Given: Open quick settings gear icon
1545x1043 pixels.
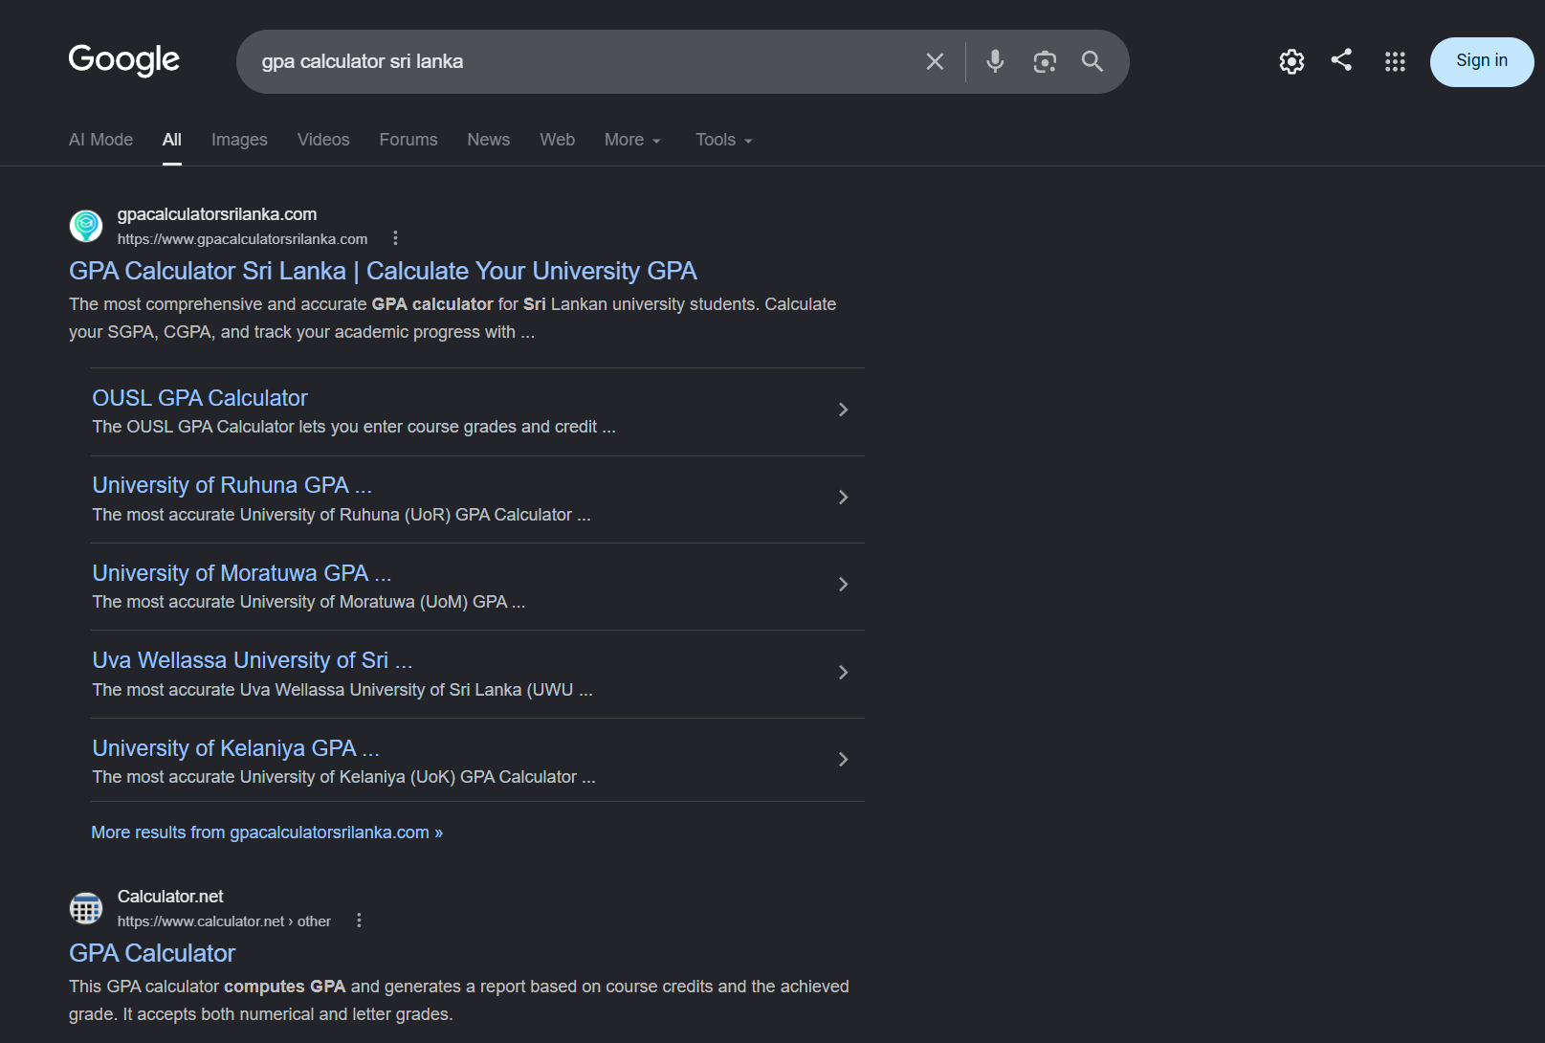Looking at the screenshot, I should coord(1291,61).
